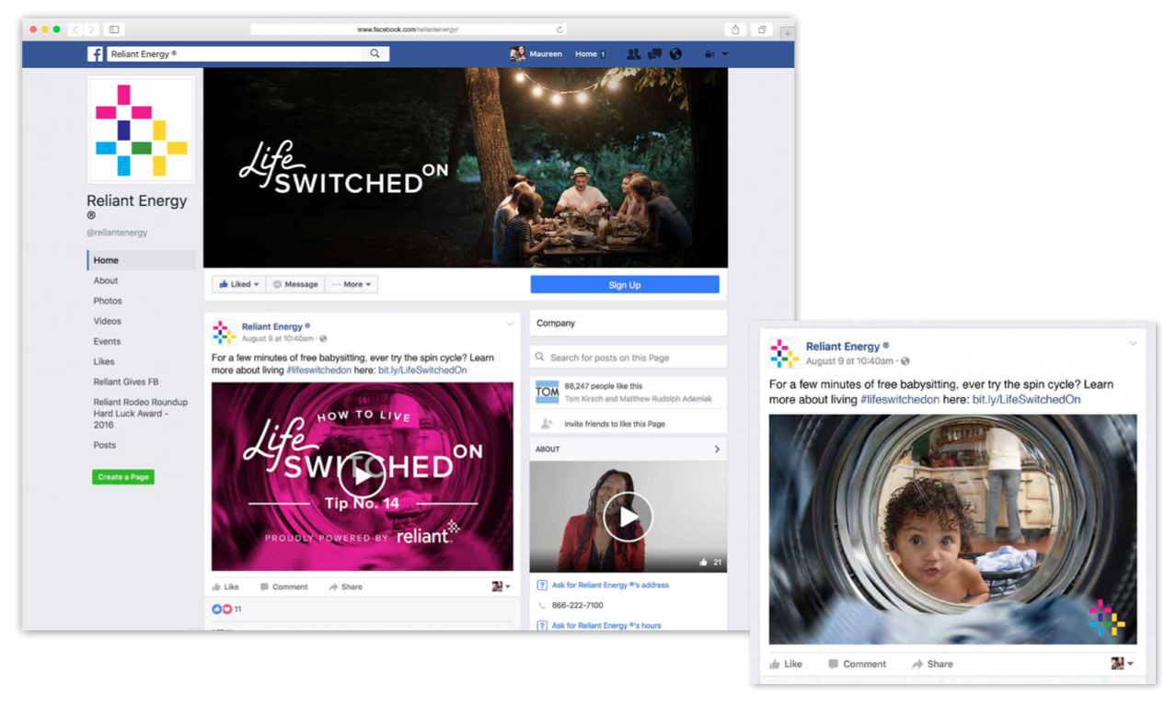Select Home in the page sidebar
1176x707 pixels.
pos(141,260)
